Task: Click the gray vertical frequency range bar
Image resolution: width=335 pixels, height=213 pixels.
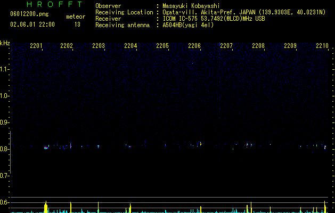Action: tap(11, 152)
